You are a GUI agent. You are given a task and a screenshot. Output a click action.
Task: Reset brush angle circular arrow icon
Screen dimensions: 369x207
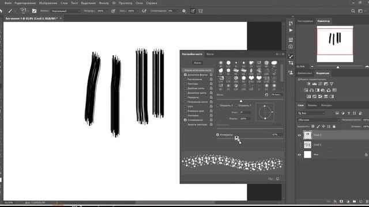point(266,94)
